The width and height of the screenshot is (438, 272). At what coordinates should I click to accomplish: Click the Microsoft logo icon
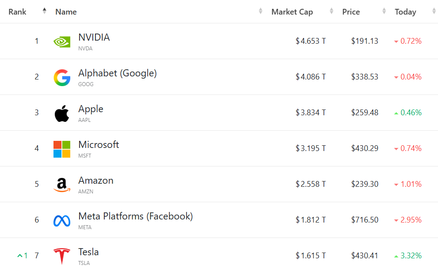[62, 149]
